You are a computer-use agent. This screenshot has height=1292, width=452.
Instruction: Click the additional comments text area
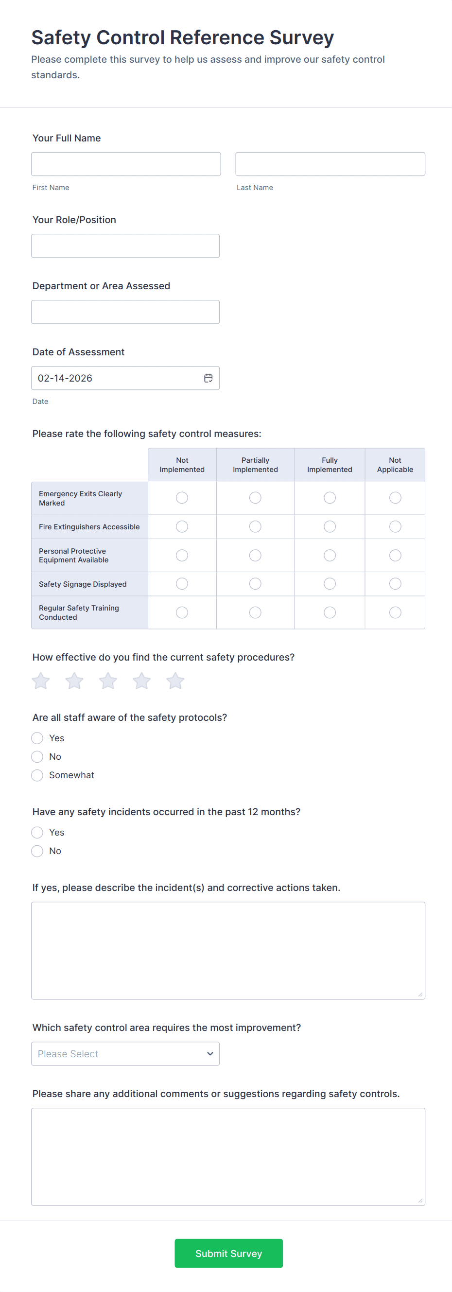click(228, 1156)
